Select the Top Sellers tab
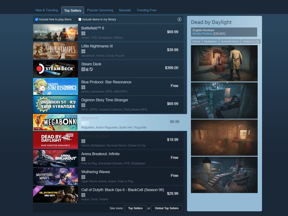 73,11
